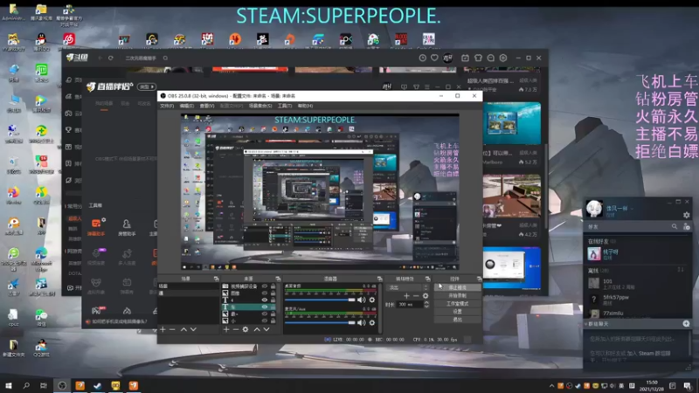The width and height of the screenshot is (699, 393).
Task: Toggle lock on 视频捕获设备 source
Action: point(273,286)
